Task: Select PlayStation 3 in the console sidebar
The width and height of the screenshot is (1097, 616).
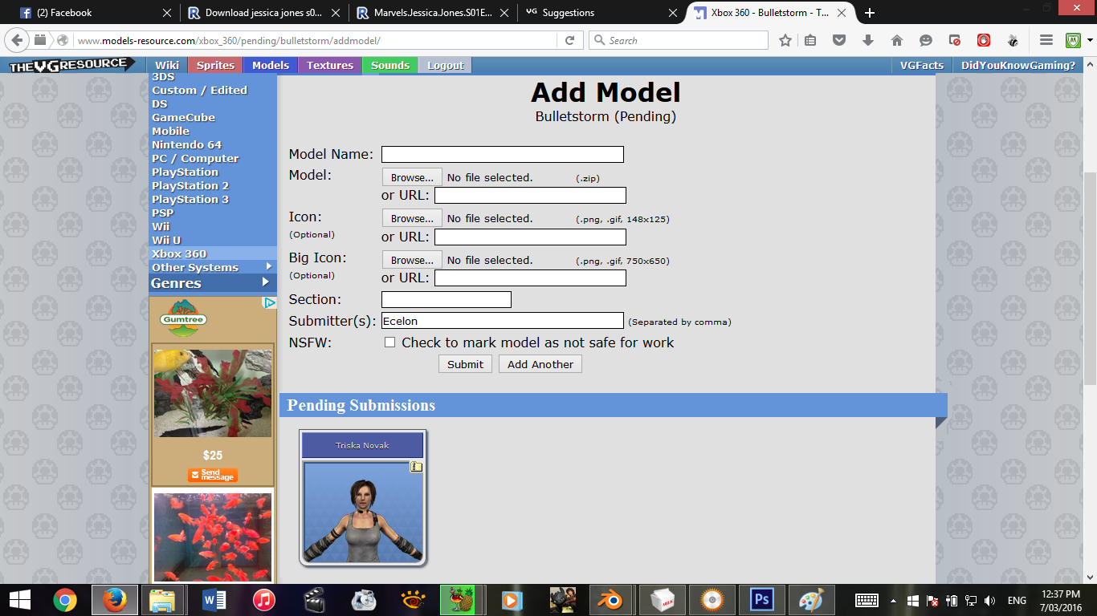Action: [x=190, y=199]
